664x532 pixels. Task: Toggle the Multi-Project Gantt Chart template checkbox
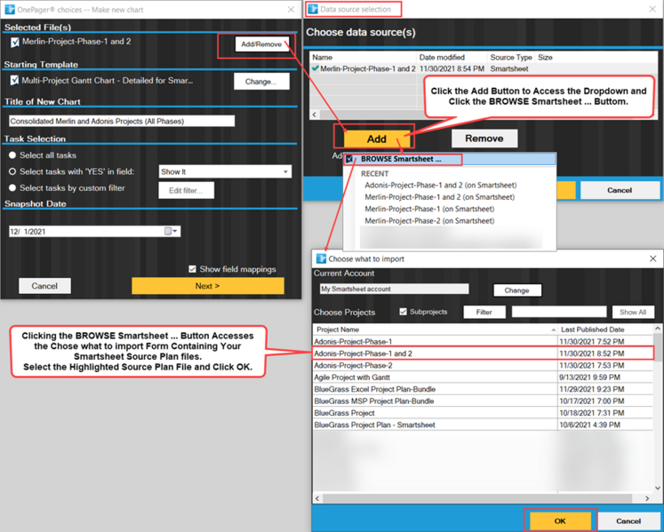tap(14, 80)
